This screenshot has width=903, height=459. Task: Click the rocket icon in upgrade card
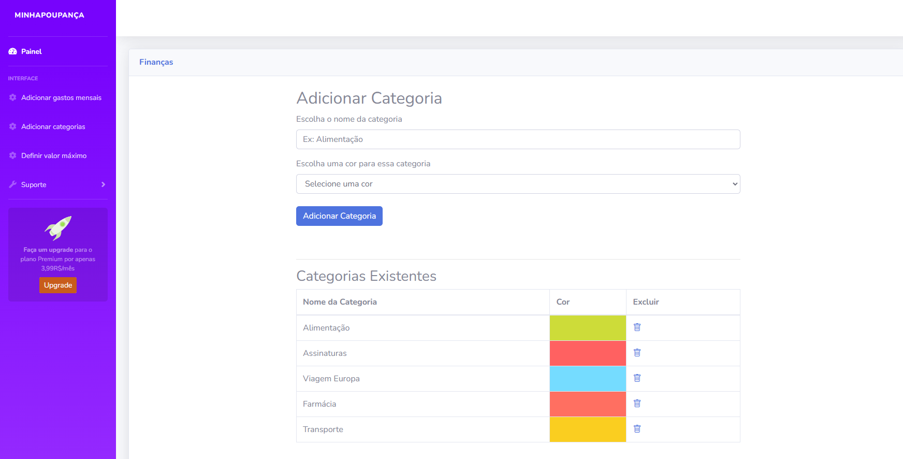(58, 228)
